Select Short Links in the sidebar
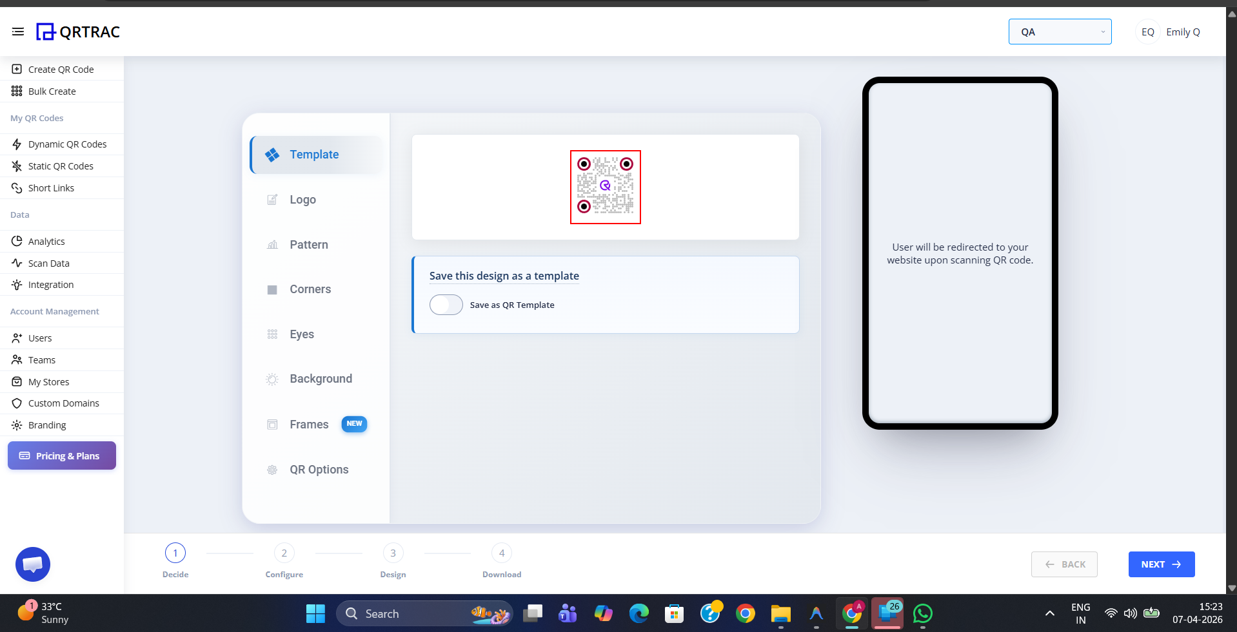 click(x=52, y=187)
